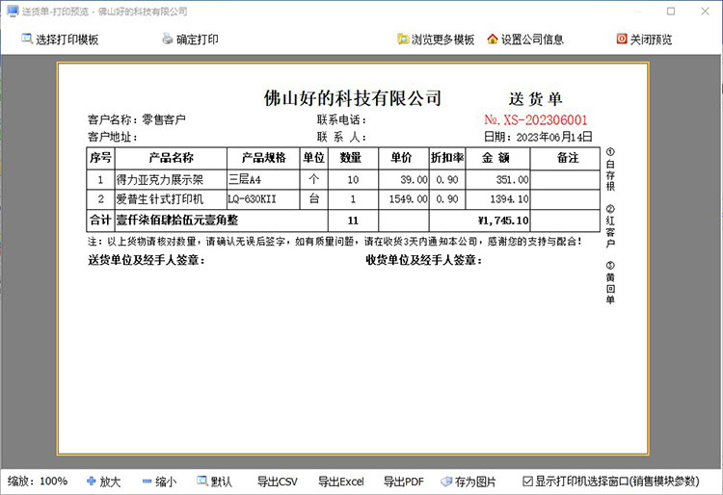
Task: Click product 得力亚克力展示架
Action: click(159, 179)
